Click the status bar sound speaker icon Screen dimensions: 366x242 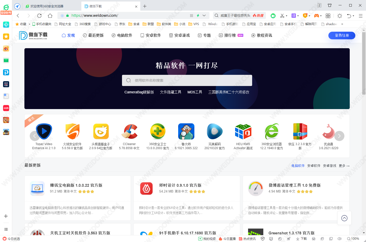point(339,239)
